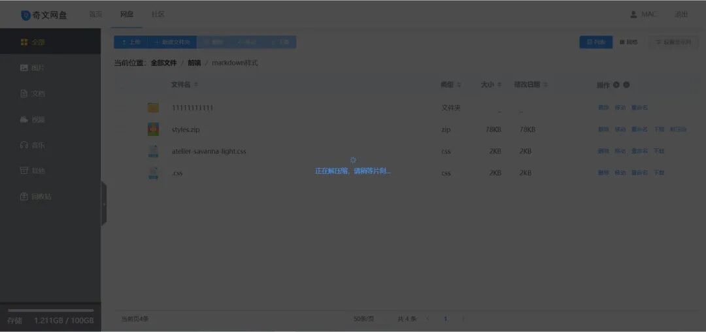
Task: Sort by 修改日期 column
Action: click(531, 84)
